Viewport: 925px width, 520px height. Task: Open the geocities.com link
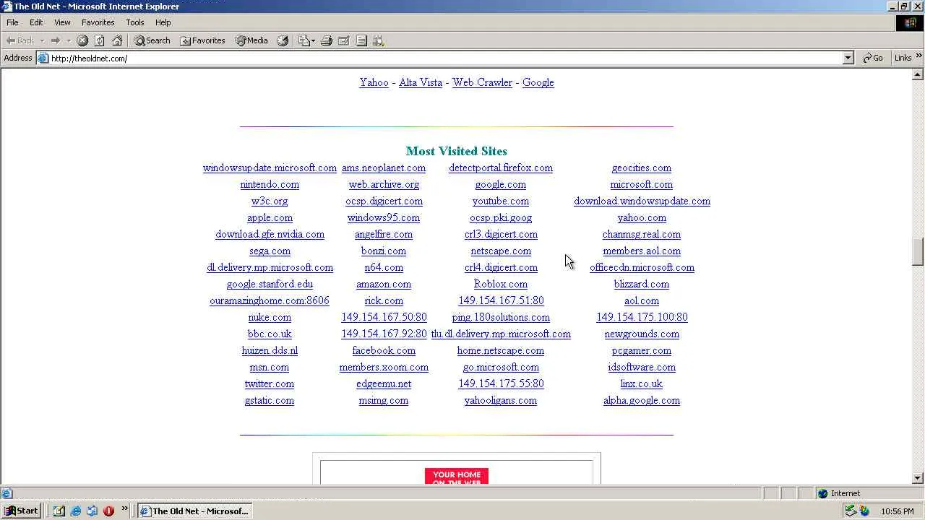[x=642, y=168]
